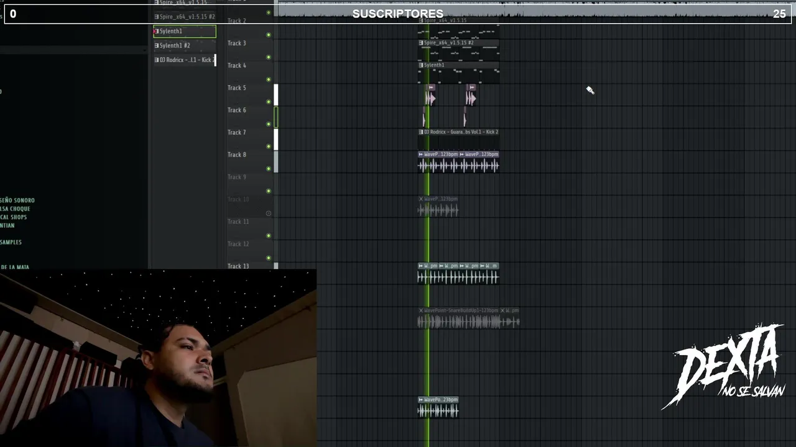The height and width of the screenshot is (447, 796).
Task: Open menu icon of muted SnareBuildUp1 audio clip
Action: [421, 310]
